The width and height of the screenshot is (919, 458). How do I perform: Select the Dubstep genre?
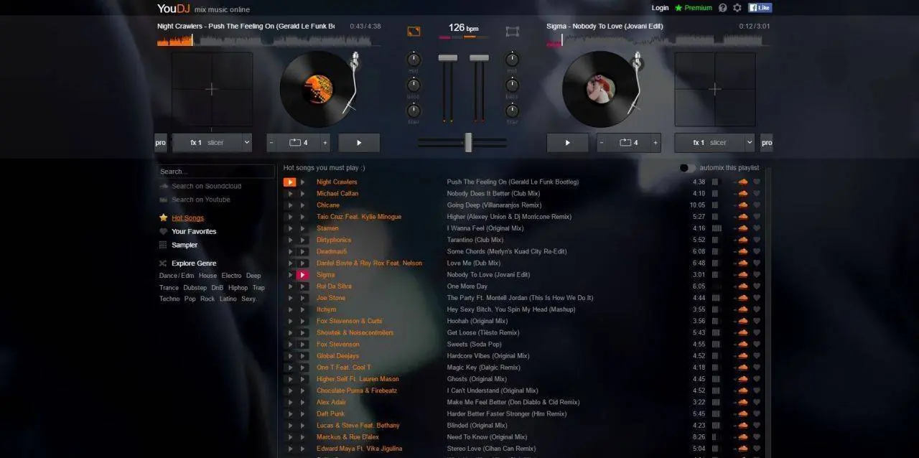pos(195,288)
